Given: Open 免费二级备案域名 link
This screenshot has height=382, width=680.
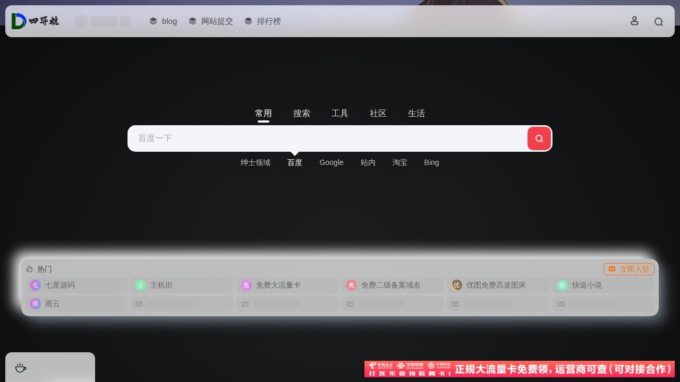Looking at the screenshot, I should pyautogui.click(x=393, y=285).
